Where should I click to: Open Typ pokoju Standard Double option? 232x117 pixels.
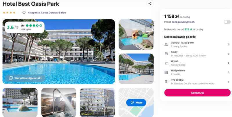pos(197,82)
